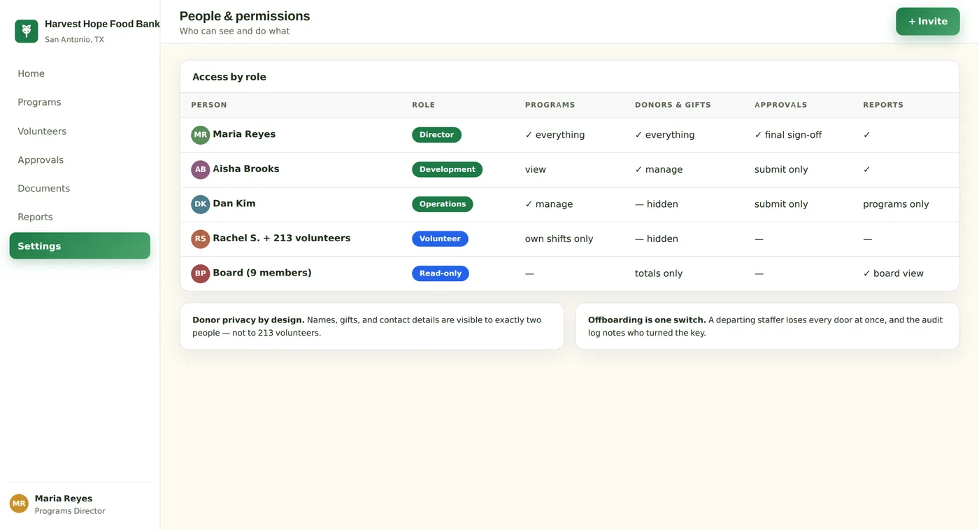Click the MR avatar in the sidebar footer
979x530 pixels.
tap(19, 503)
